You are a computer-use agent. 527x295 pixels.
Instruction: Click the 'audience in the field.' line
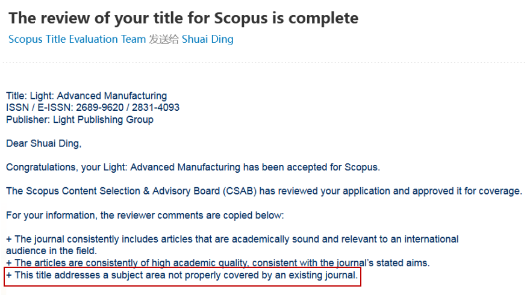51,250
